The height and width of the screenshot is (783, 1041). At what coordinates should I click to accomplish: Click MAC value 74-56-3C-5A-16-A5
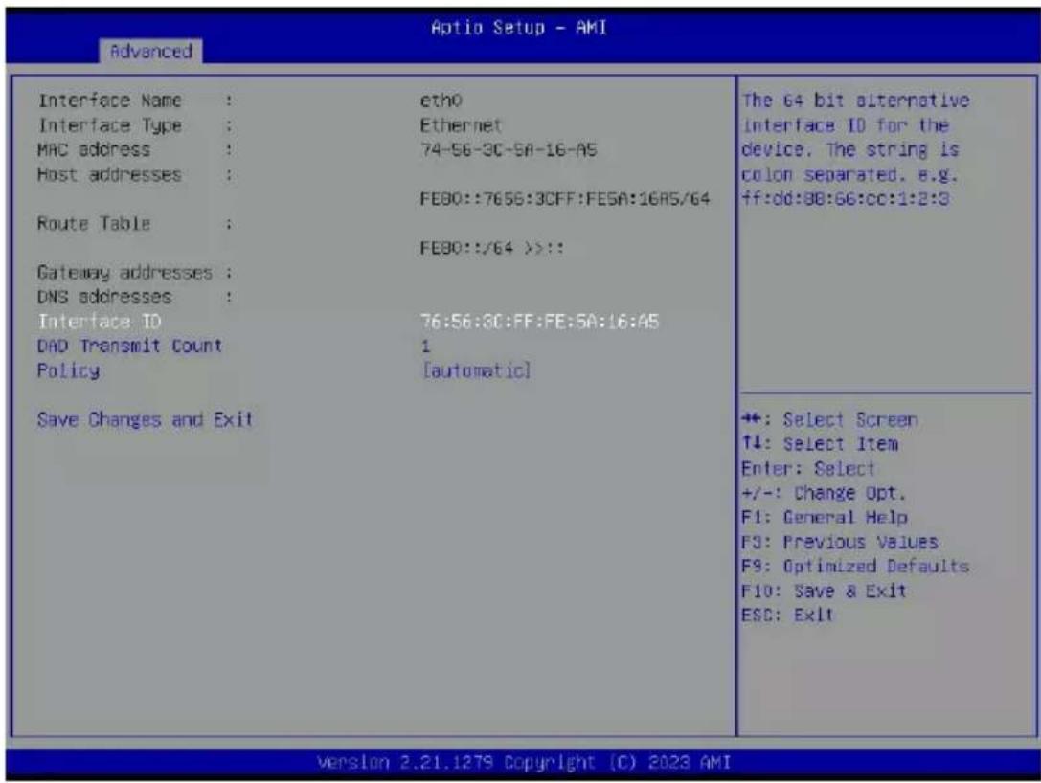point(509,150)
